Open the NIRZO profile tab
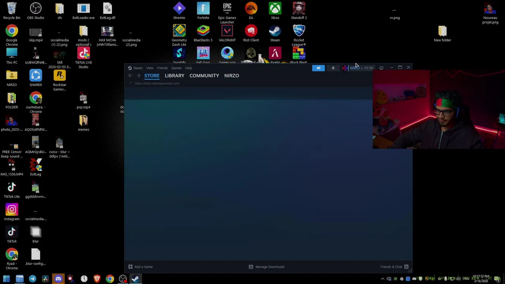The image size is (505, 284). (x=232, y=75)
